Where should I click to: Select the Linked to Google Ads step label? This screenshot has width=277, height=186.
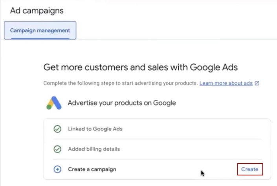(95, 129)
